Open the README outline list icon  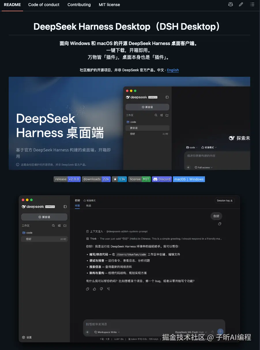point(252,4)
